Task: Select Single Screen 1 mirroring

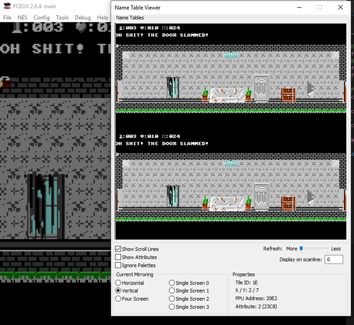Action: pyautogui.click(x=171, y=291)
